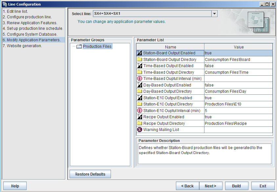Go back with the < Back button
Image resolution: width=277 pixels, height=192 pixels.
187,186
